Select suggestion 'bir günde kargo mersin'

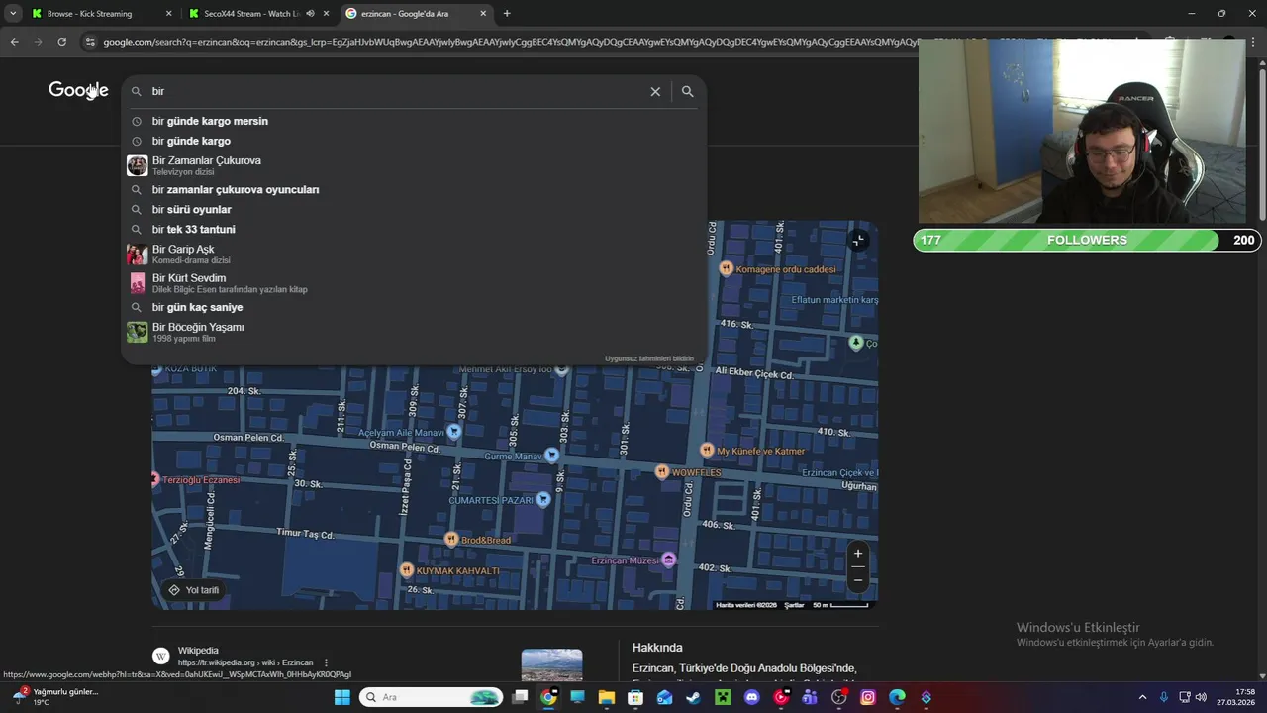click(x=414, y=121)
